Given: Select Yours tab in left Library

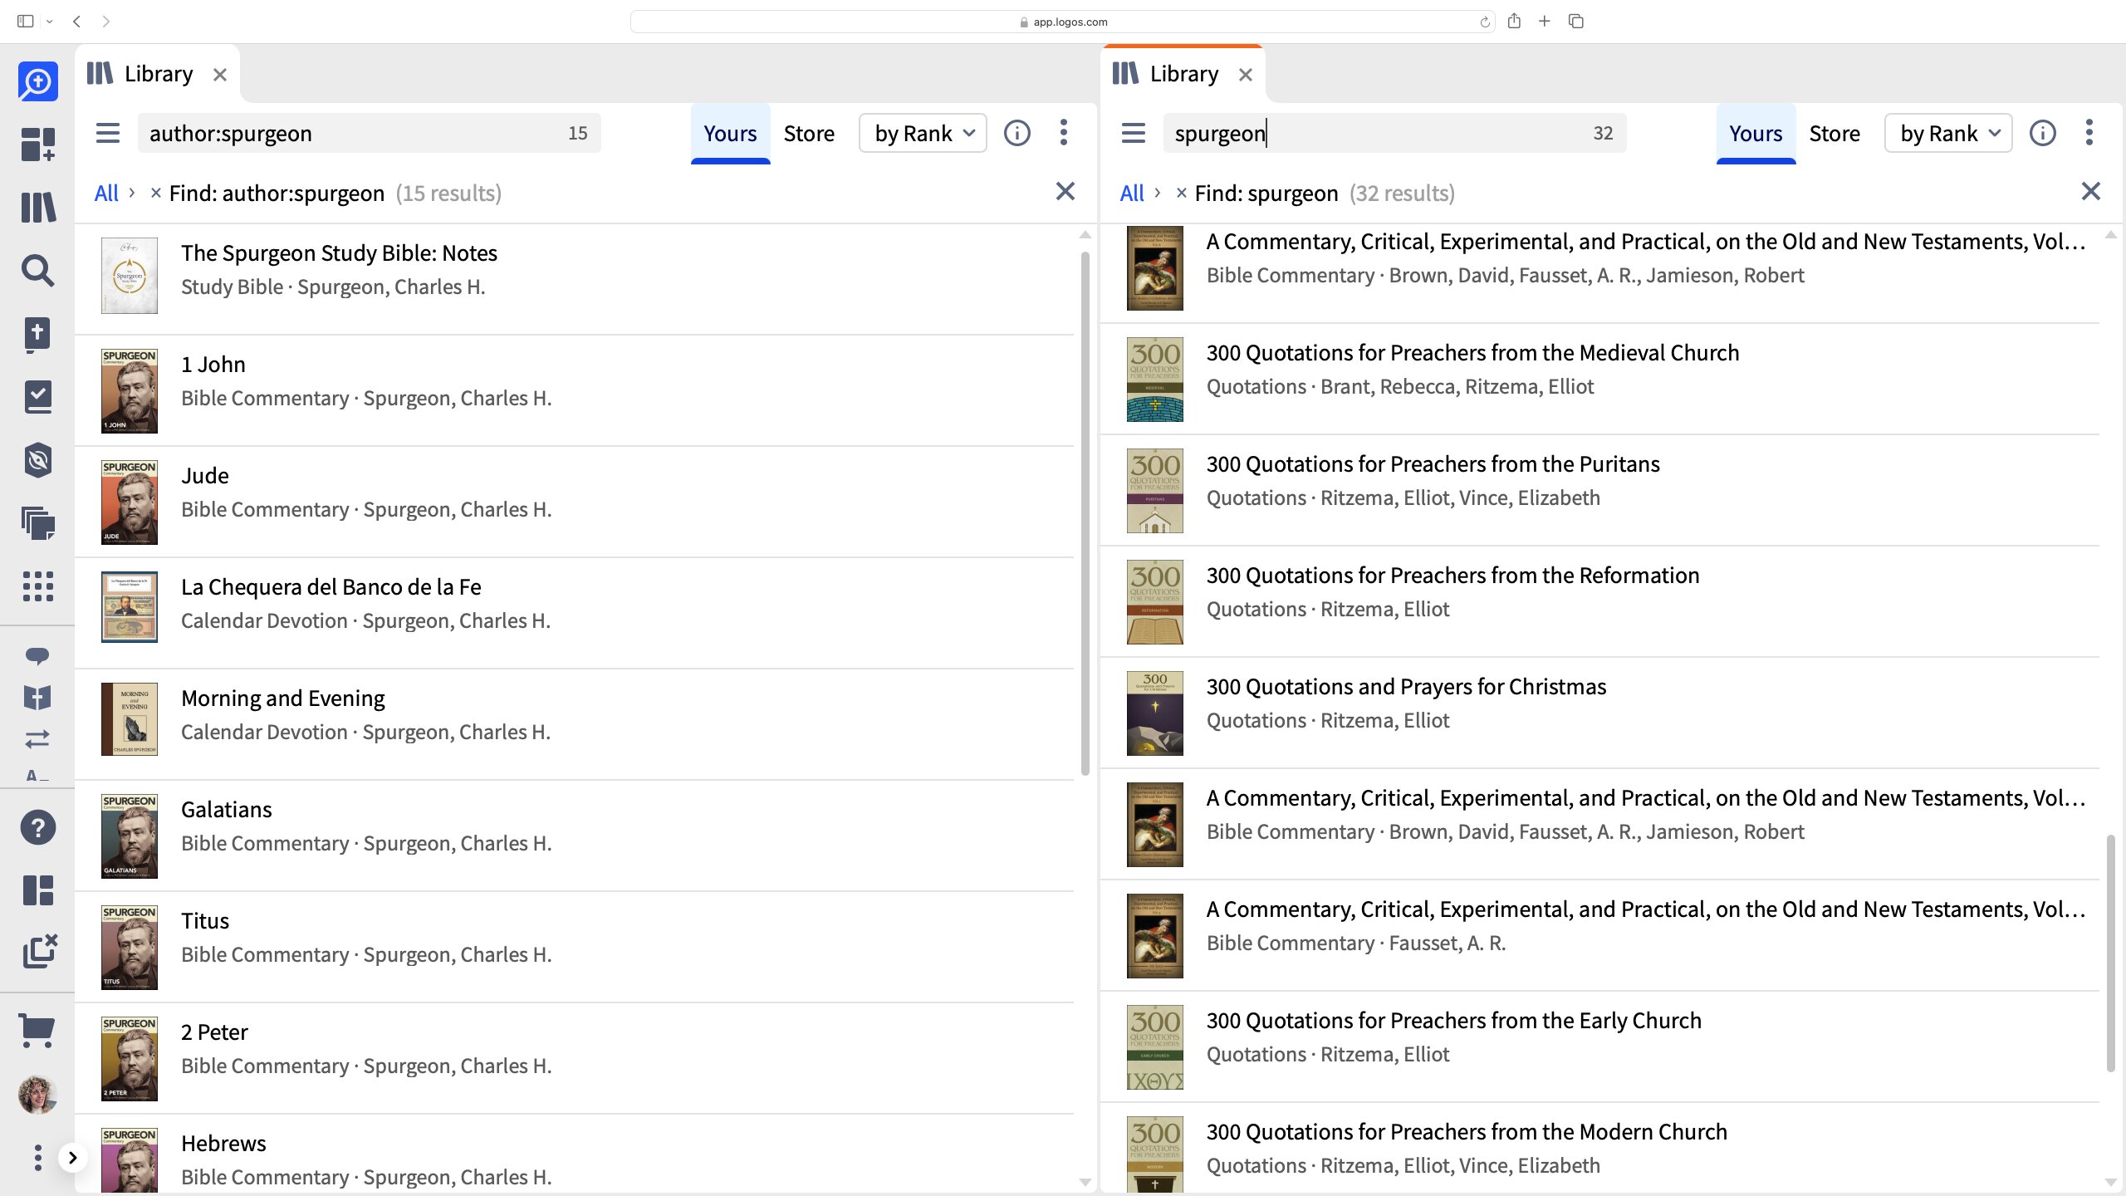Looking at the screenshot, I should (x=730, y=134).
